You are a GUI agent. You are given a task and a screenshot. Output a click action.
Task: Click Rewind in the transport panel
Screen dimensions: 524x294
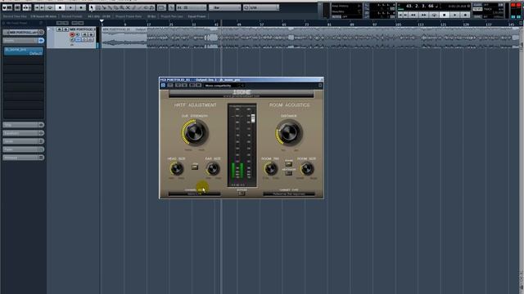click(x=413, y=15)
